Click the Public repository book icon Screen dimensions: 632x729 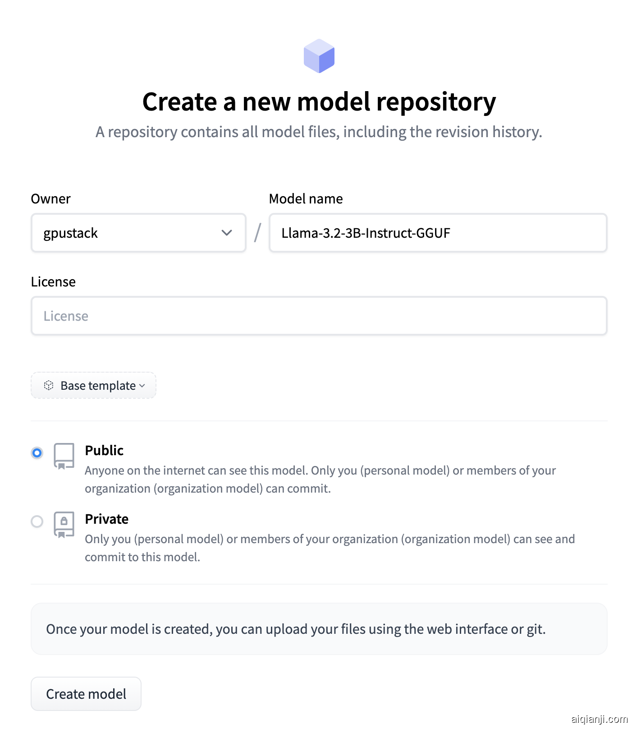point(64,456)
